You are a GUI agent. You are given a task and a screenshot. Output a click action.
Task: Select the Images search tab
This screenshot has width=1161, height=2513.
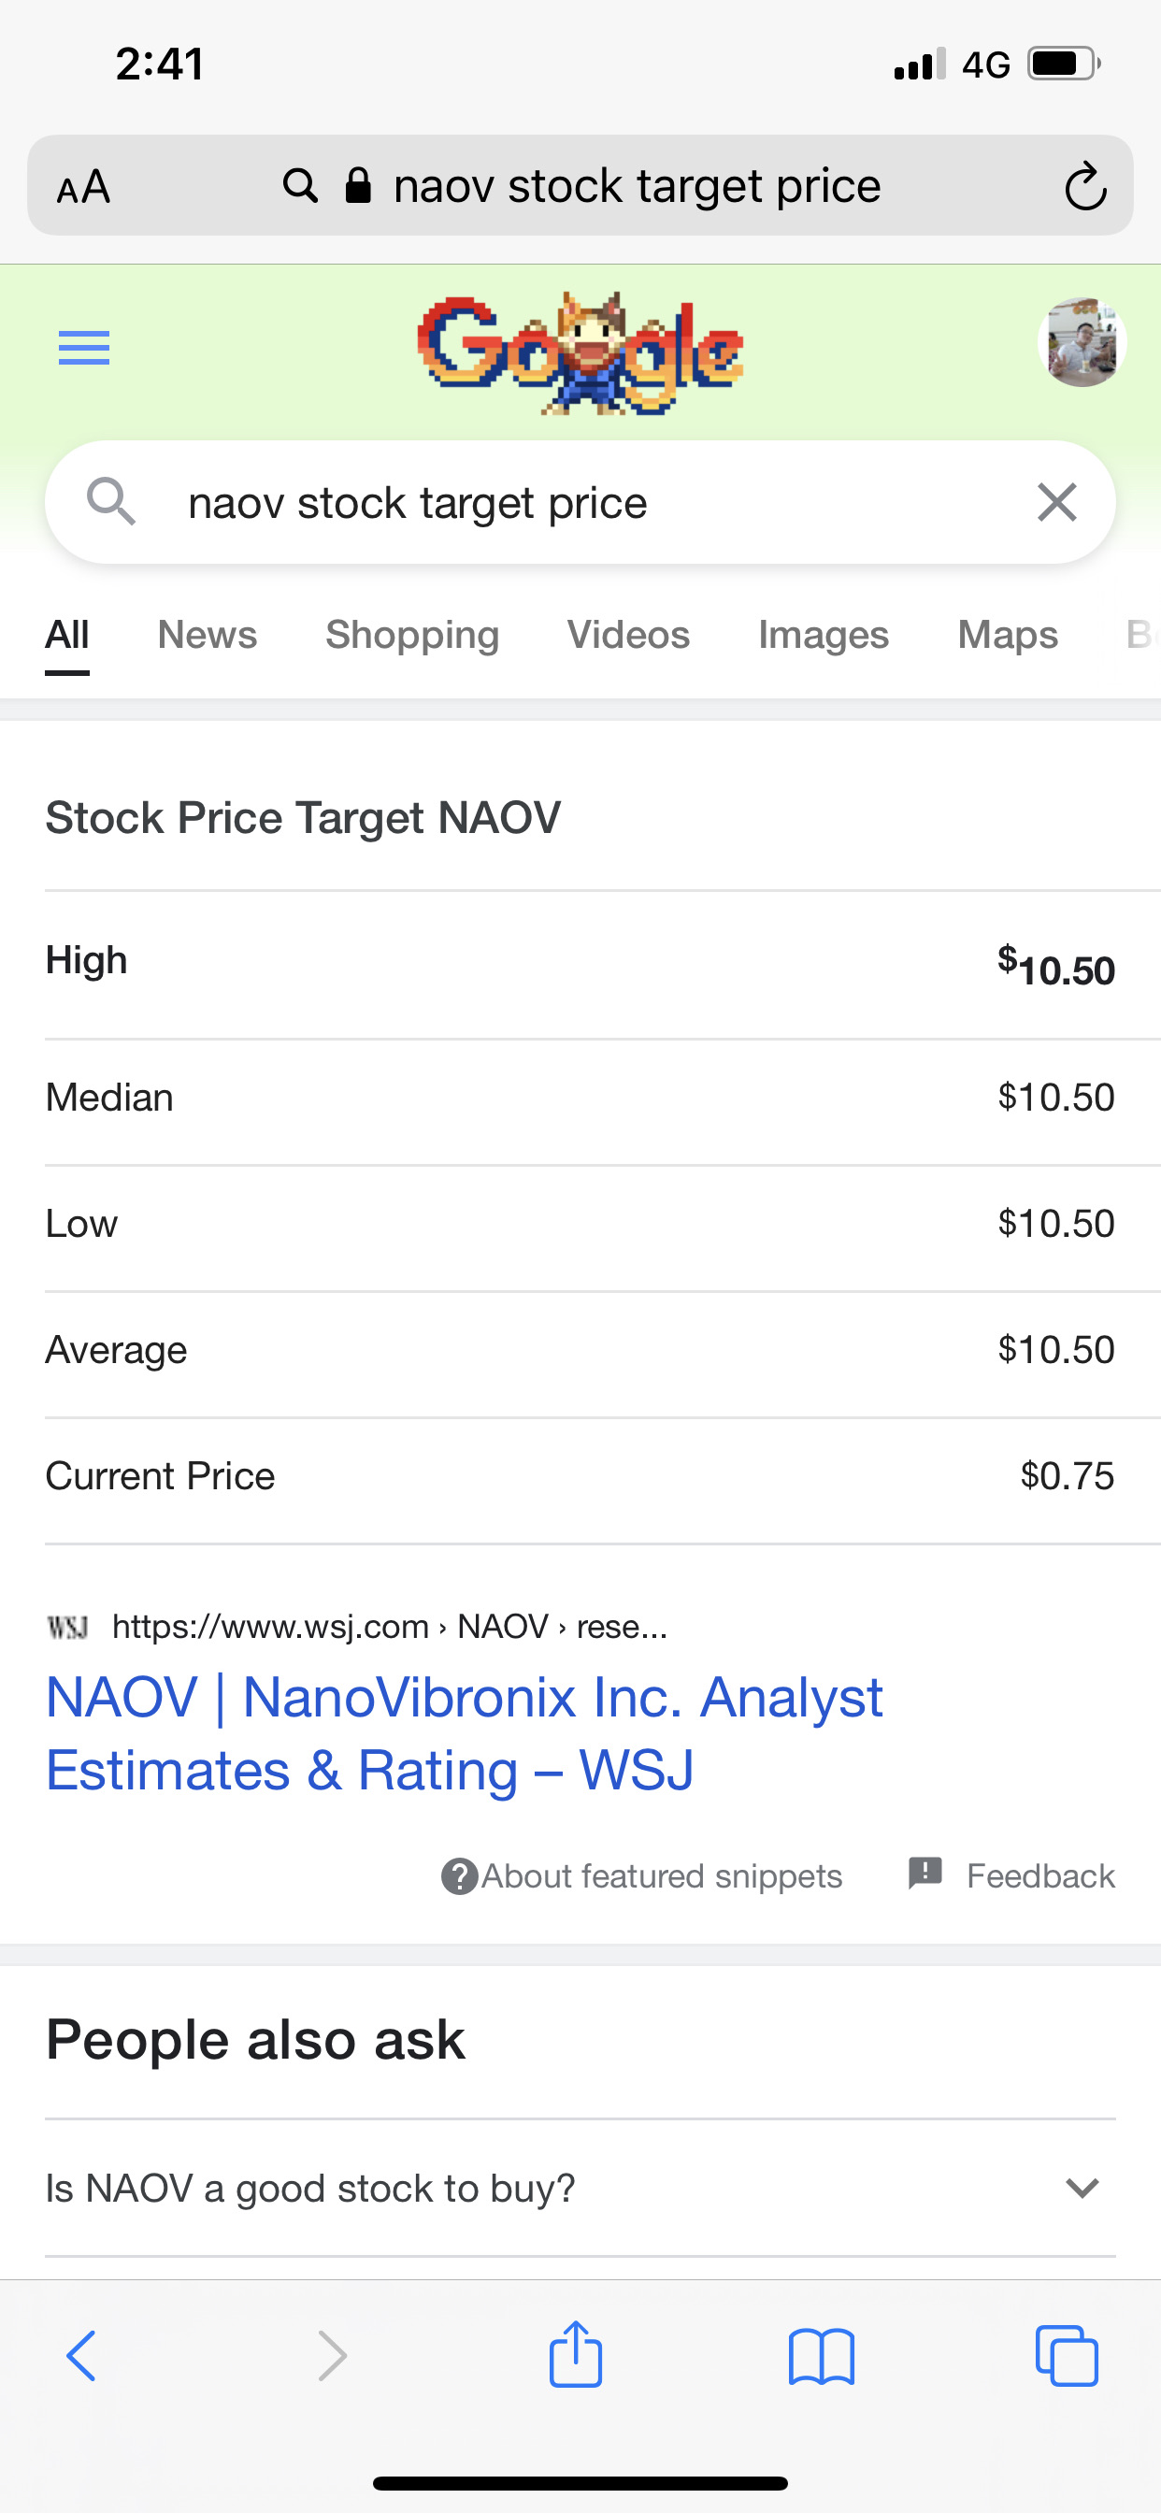point(824,635)
